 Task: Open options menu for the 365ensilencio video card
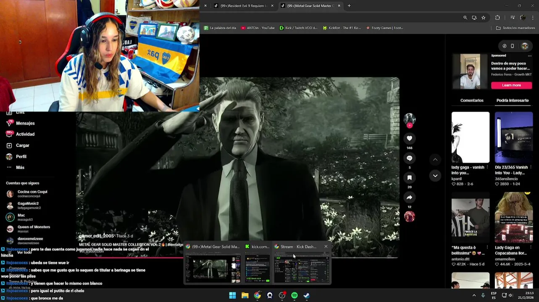(531, 167)
